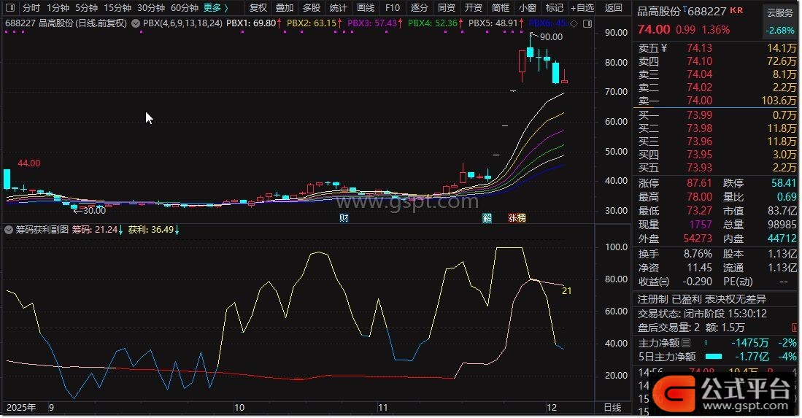This screenshot has width=802, height=418.
Task: Click the PBX indicator settings circle icon
Action: (x=136, y=23)
